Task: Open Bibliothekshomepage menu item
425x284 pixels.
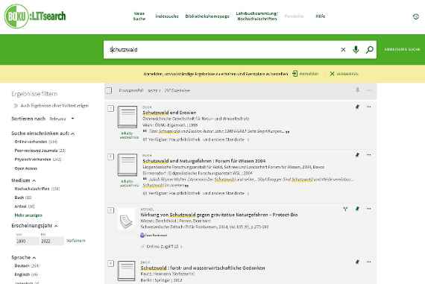Action: point(207,16)
